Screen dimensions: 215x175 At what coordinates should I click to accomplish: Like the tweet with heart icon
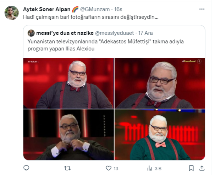tap(109, 168)
